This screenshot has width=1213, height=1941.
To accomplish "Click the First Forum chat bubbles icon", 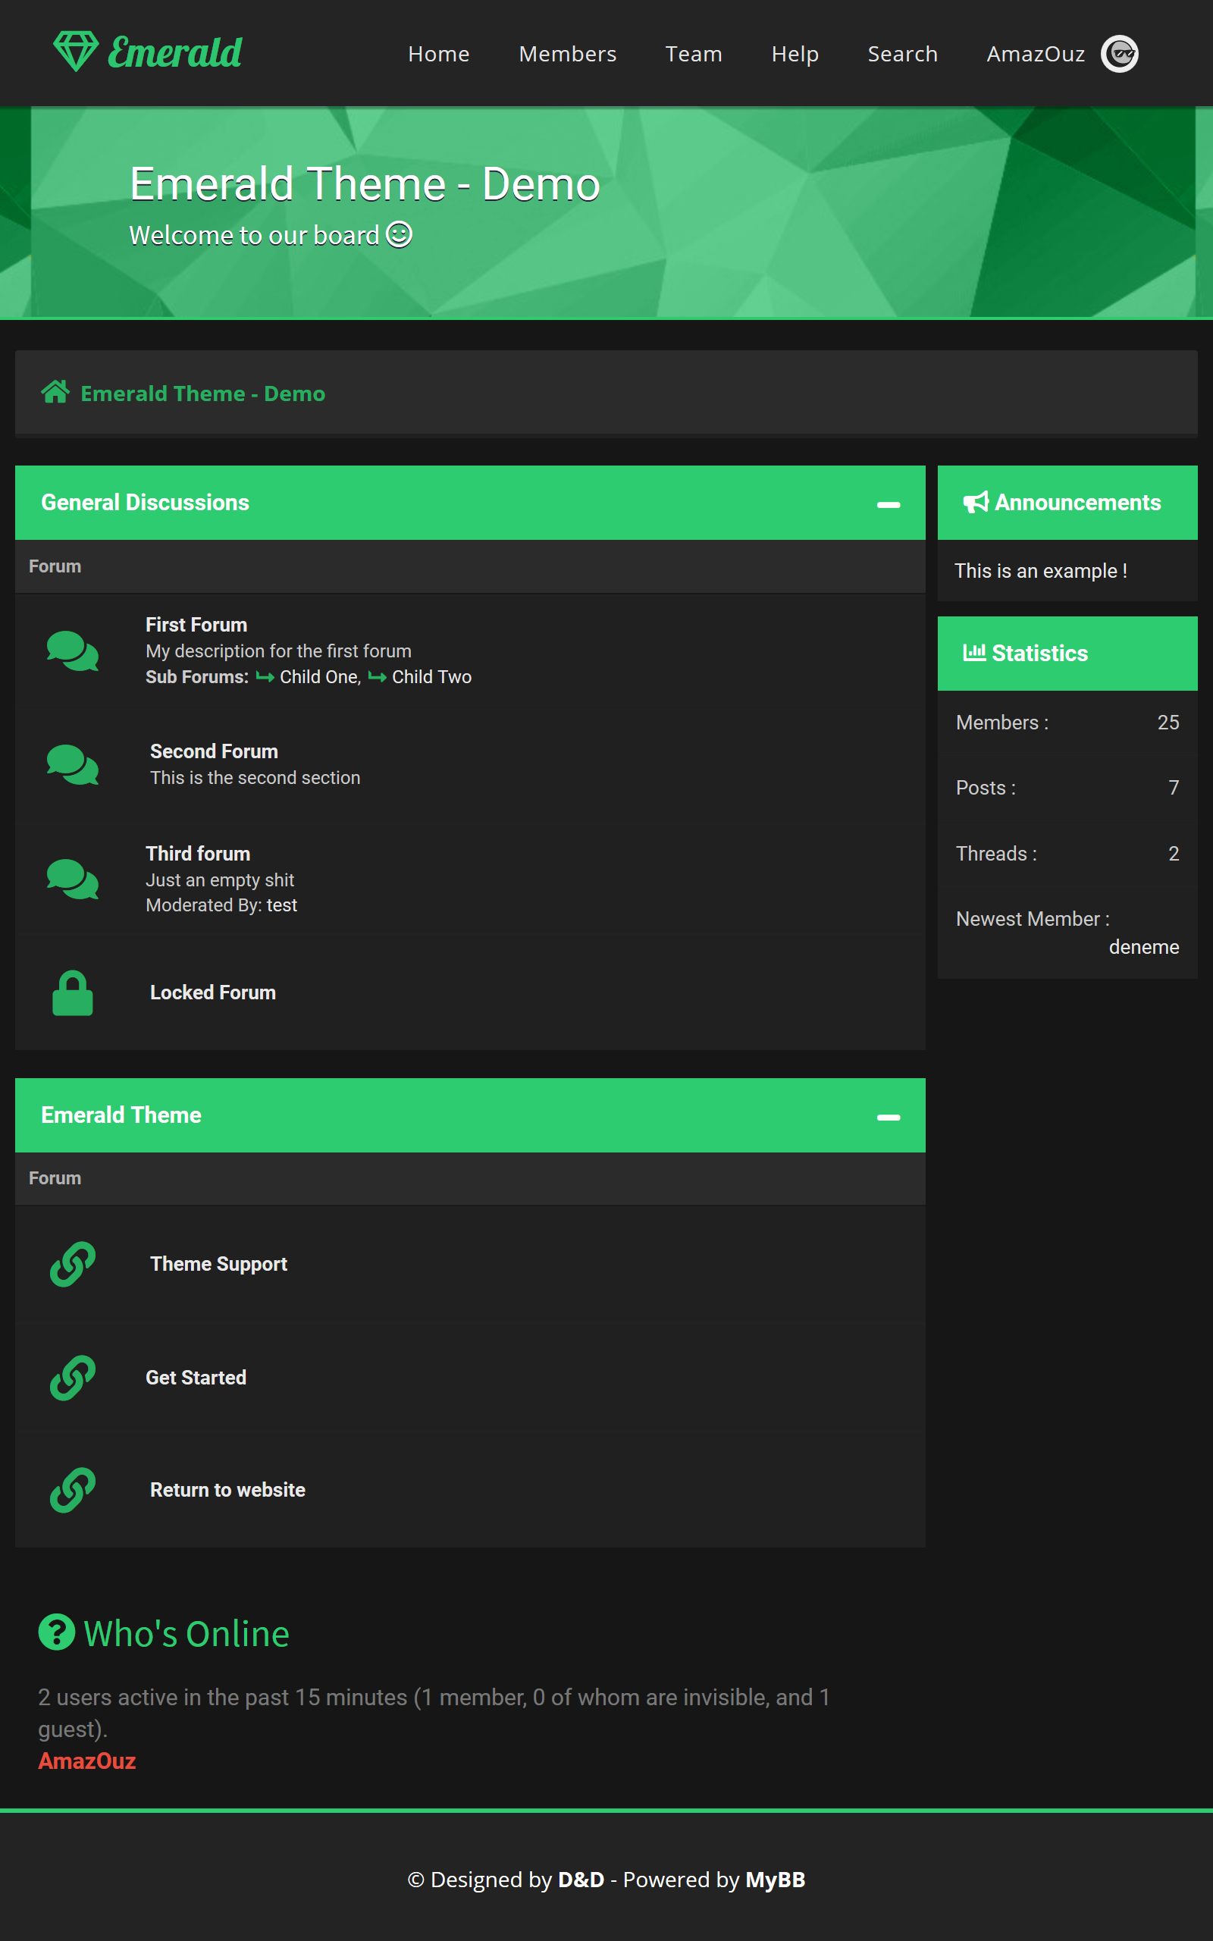I will click(72, 651).
